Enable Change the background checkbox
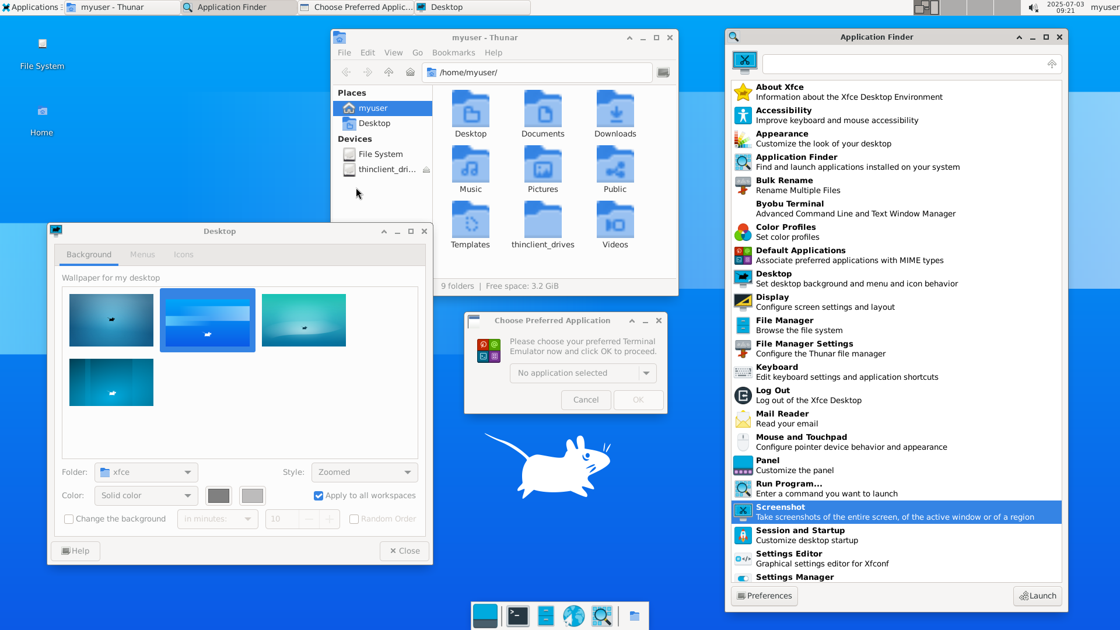The height and width of the screenshot is (630, 1120). (69, 519)
